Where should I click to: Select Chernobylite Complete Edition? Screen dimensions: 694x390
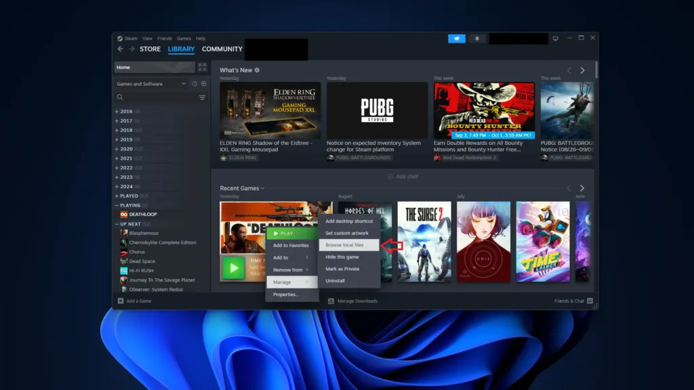tap(163, 243)
